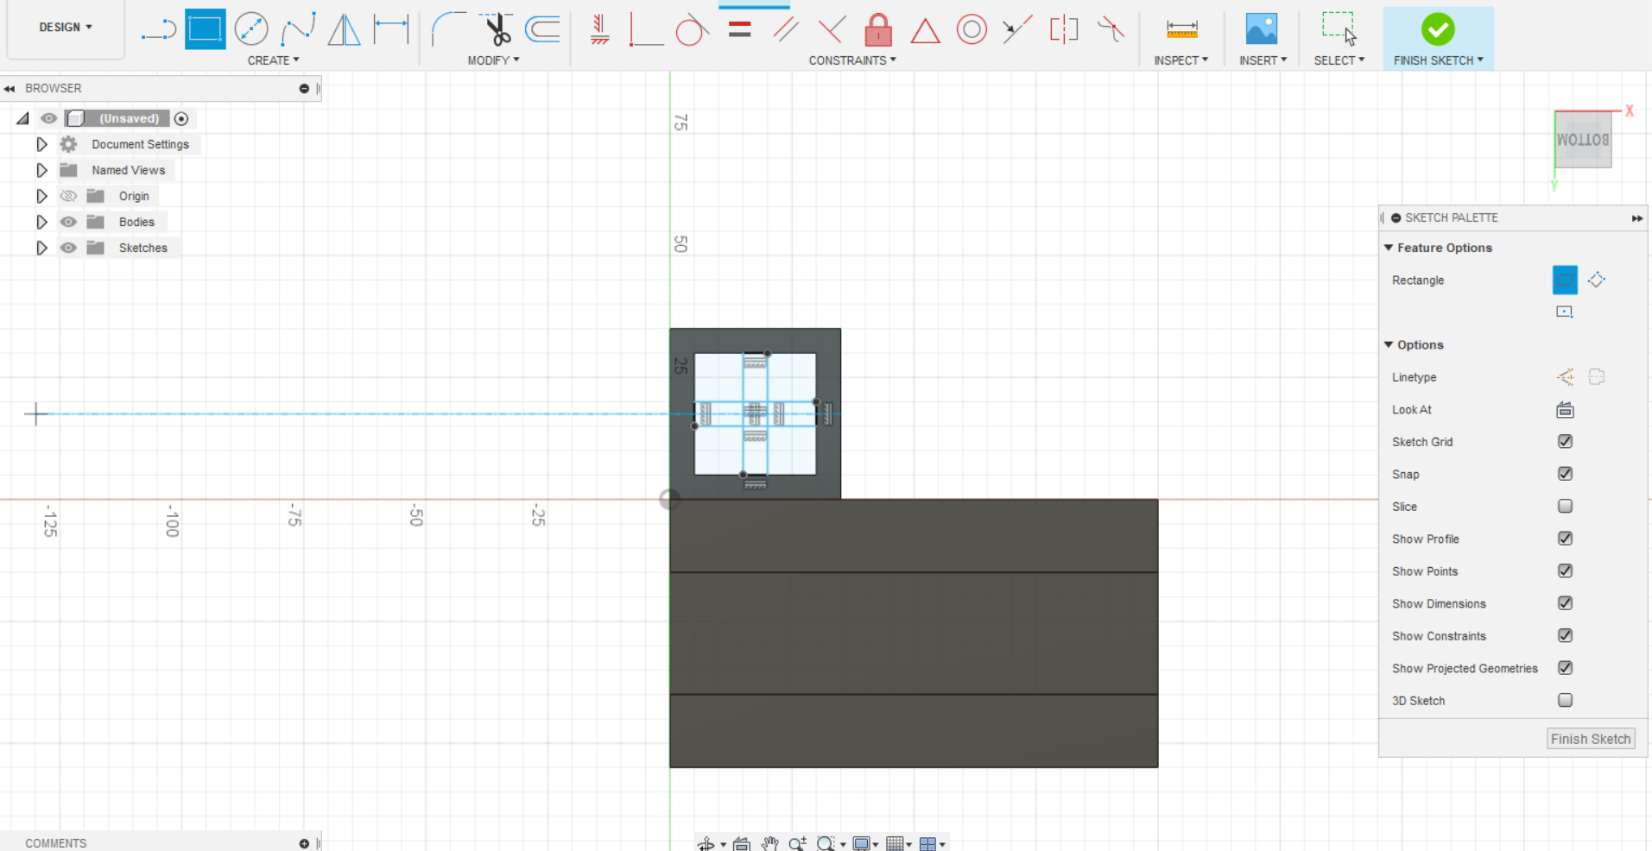Click the Select window icon

[x=1339, y=28]
